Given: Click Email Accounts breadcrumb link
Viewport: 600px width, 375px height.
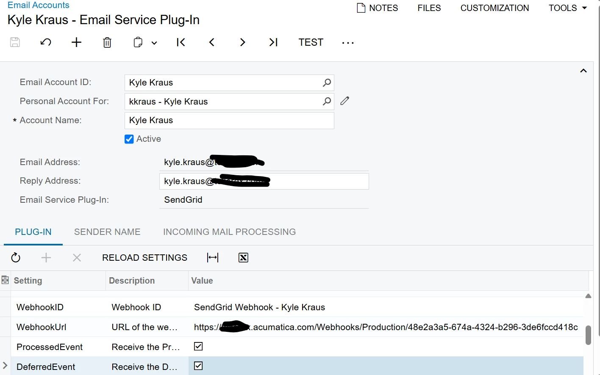Looking at the screenshot, I should 38,5.
